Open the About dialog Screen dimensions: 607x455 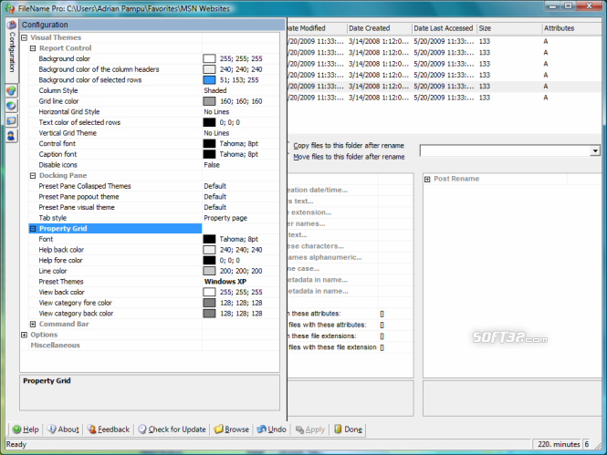[63, 429]
